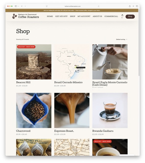Open the HOME menu item
This screenshot has height=163, width=145.
tap(50, 16)
